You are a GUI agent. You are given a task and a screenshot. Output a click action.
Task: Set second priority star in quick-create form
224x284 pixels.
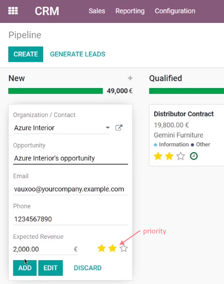coord(112,248)
